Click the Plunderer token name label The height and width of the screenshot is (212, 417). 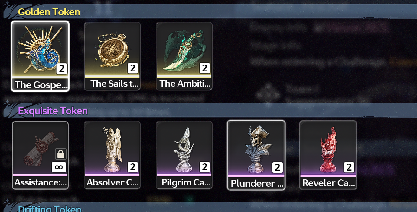pos(257,183)
